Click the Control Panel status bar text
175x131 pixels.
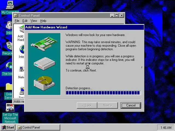pyautogui.click(x=19, y=102)
